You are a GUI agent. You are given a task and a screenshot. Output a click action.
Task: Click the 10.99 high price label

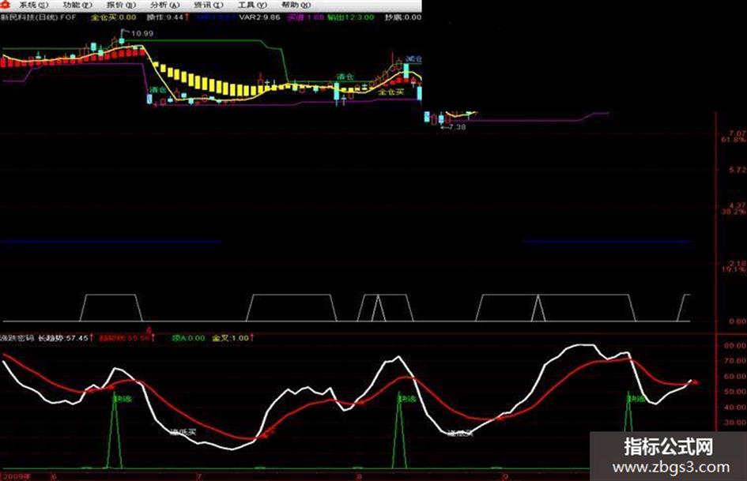[142, 33]
